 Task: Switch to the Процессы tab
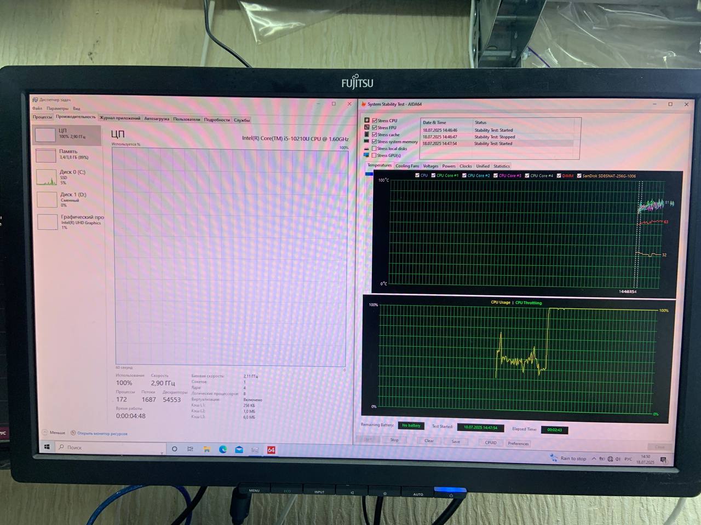pos(42,117)
